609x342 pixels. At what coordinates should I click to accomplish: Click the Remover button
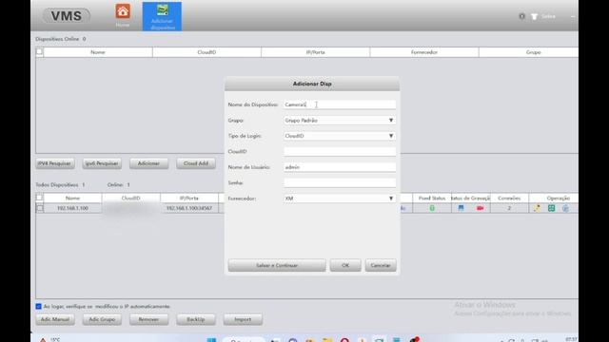148,319
